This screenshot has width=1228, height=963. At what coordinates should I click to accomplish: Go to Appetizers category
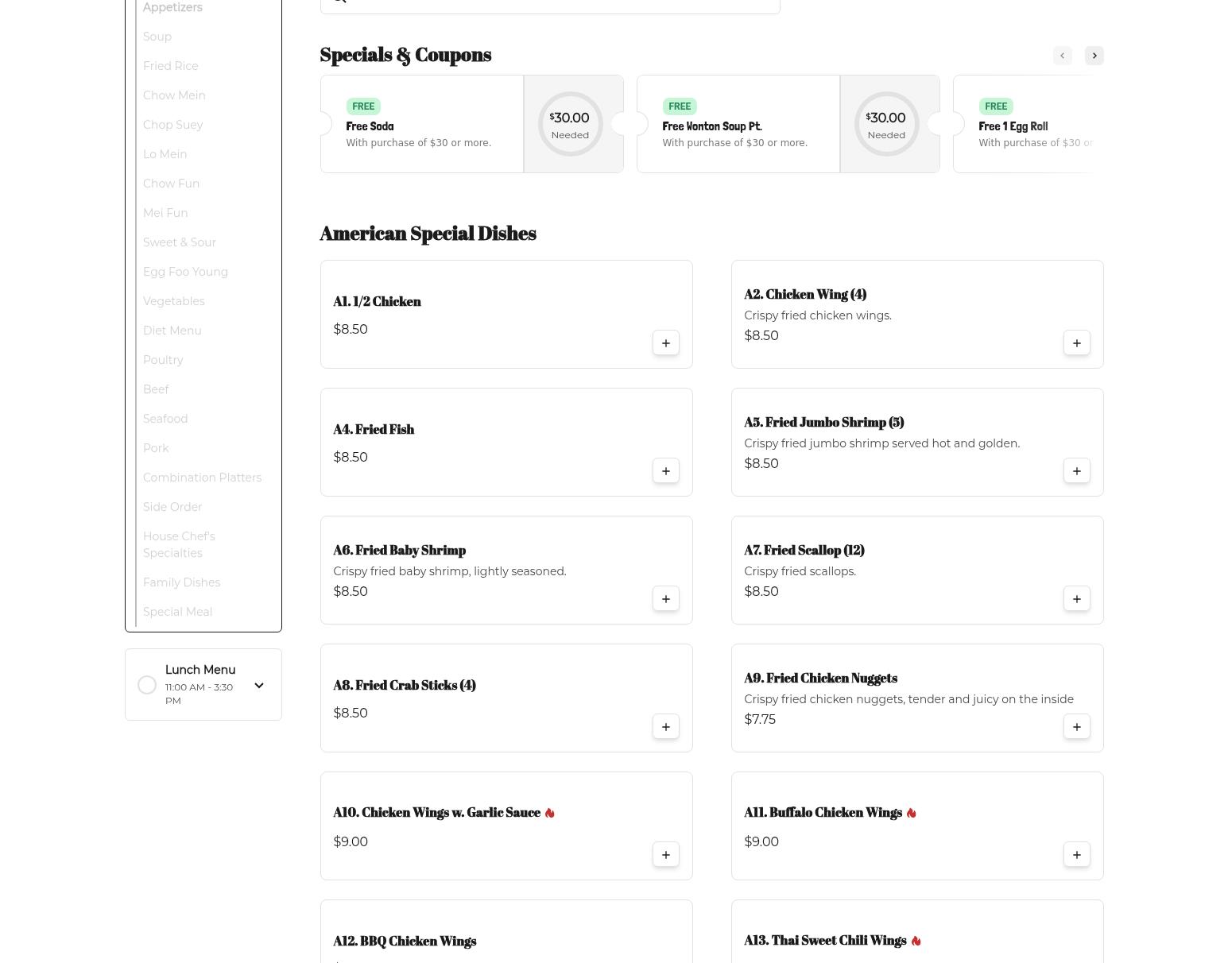tap(172, 7)
